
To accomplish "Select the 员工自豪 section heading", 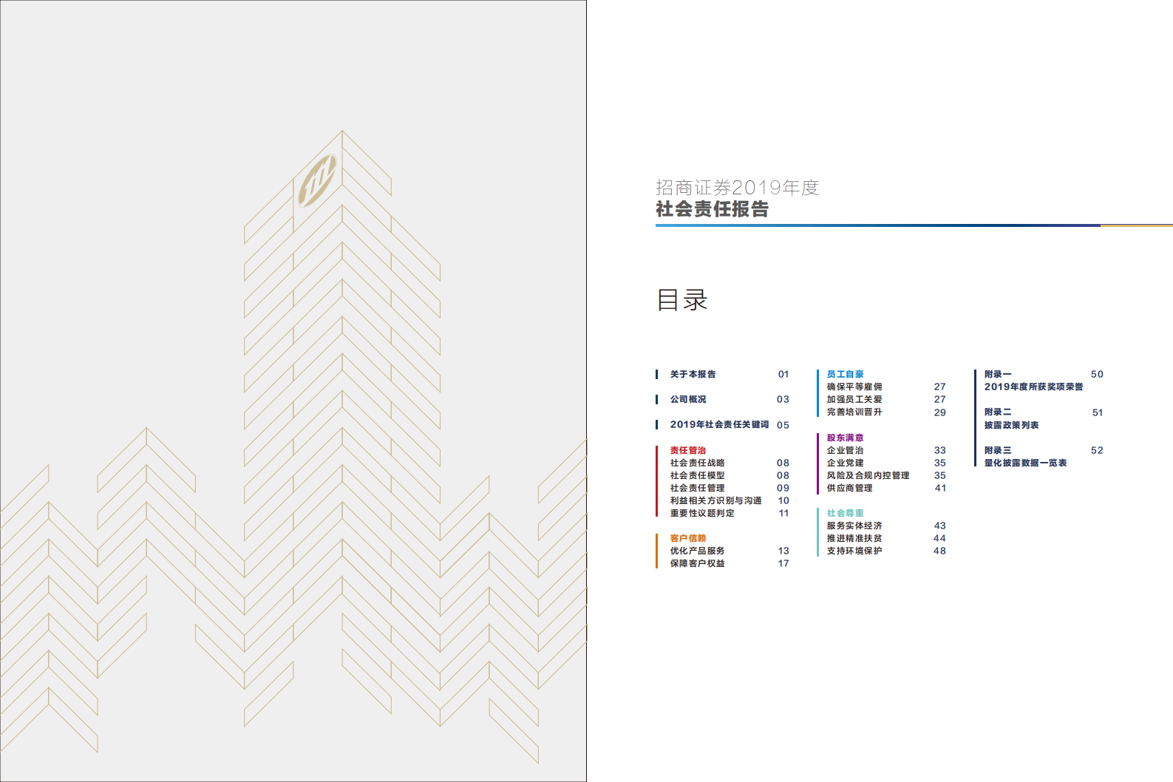I will pos(845,374).
